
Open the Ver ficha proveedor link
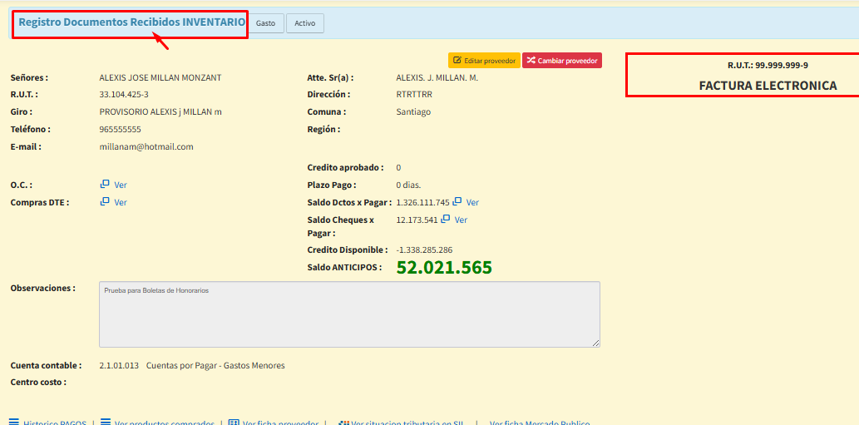click(x=280, y=423)
